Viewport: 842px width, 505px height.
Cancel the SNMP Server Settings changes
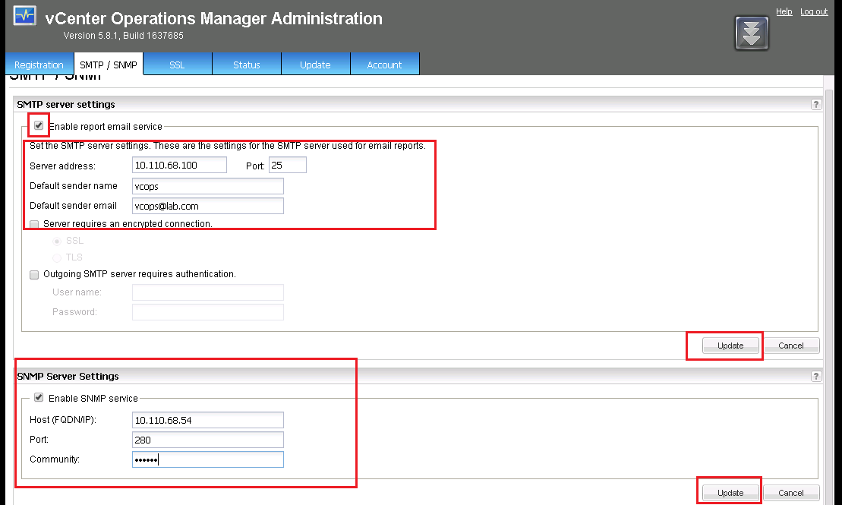(x=790, y=493)
